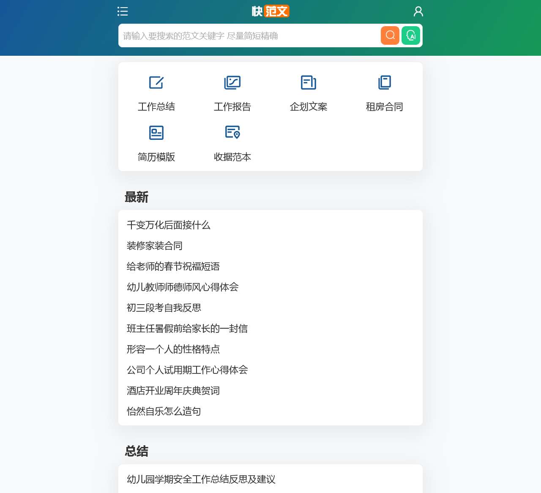Open the 企划文案 category label
541x493 pixels.
coord(309,107)
